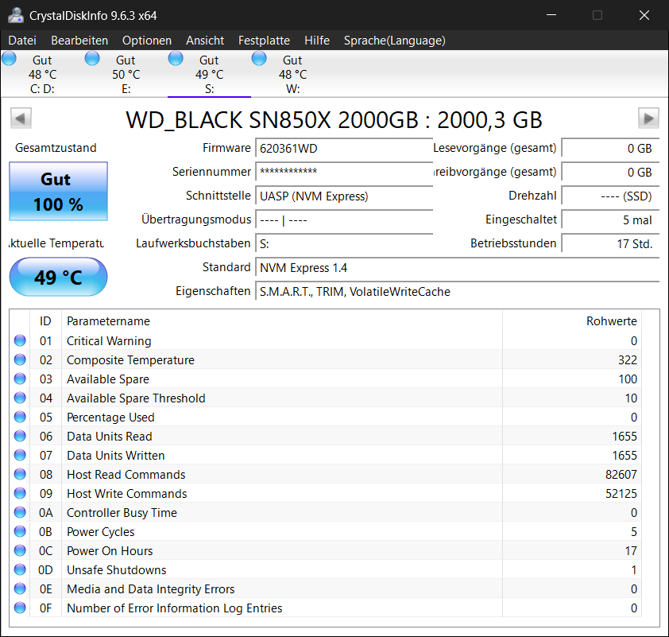The width and height of the screenshot is (669, 637).
Task: Click the Parametername column header
Action: point(282,321)
